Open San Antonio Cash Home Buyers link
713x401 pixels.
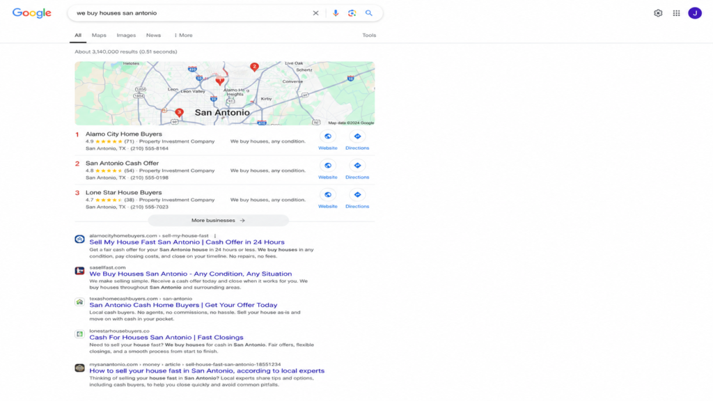[x=183, y=305]
